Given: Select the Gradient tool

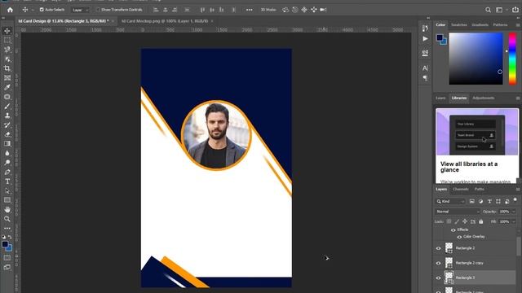Looking at the screenshot, I should pyautogui.click(x=7, y=143).
